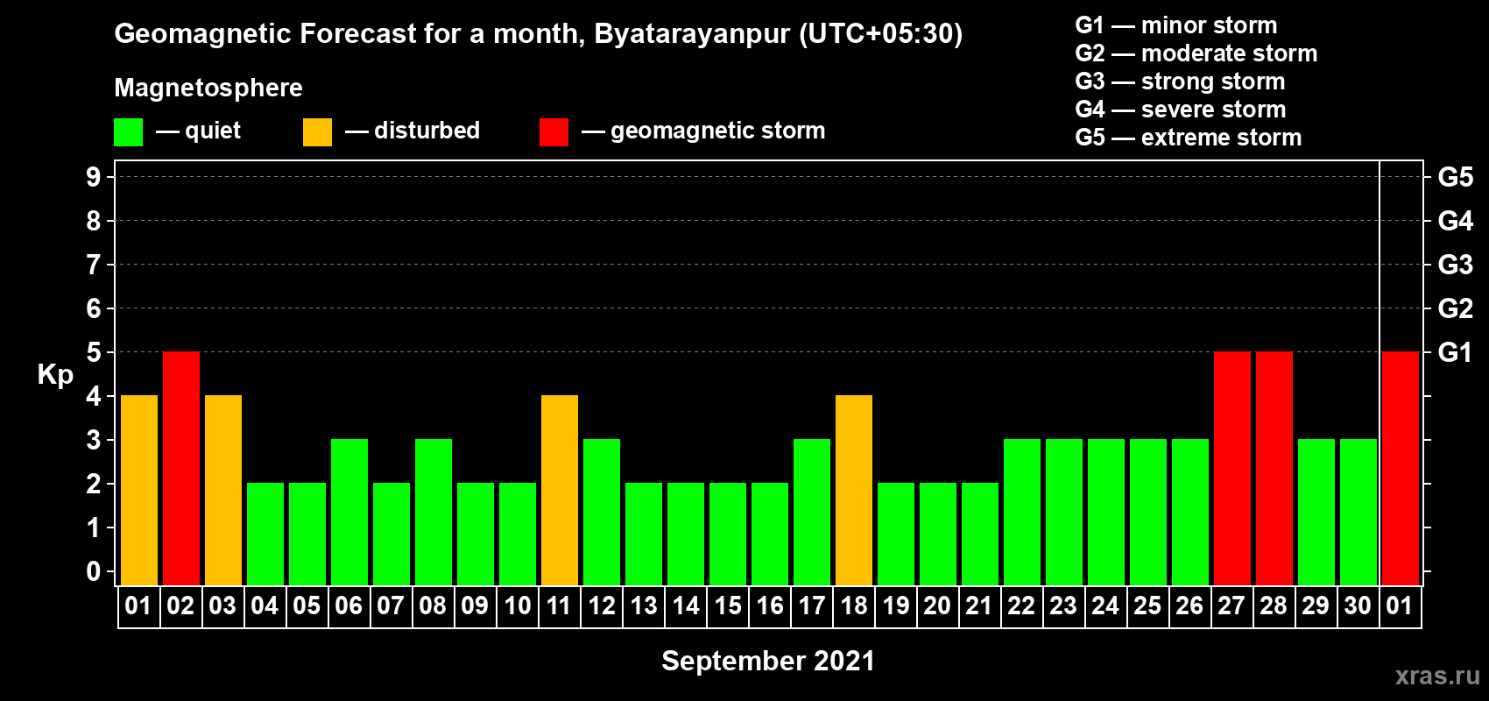The height and width of the screenshot is (701, 1489).
Task: Click the quiet legend text
Action: tap(213, 131)
